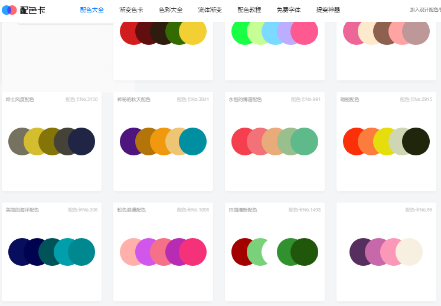The height and width of the screenshot is (306, 441).
Task: Select the 神秘的秋天配色 title
Action: point(134,100)
